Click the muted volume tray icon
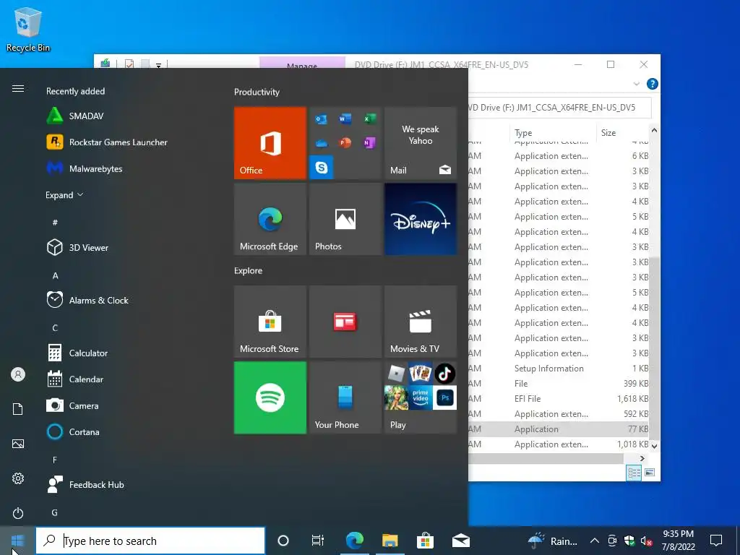The width and height of the screenshot is (740, 555). [x=647, y=541]
